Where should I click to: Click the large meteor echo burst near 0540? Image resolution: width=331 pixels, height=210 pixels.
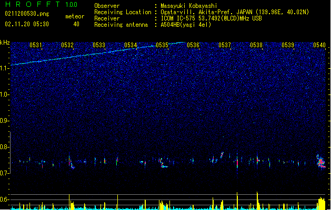click(x=321, y=162)
